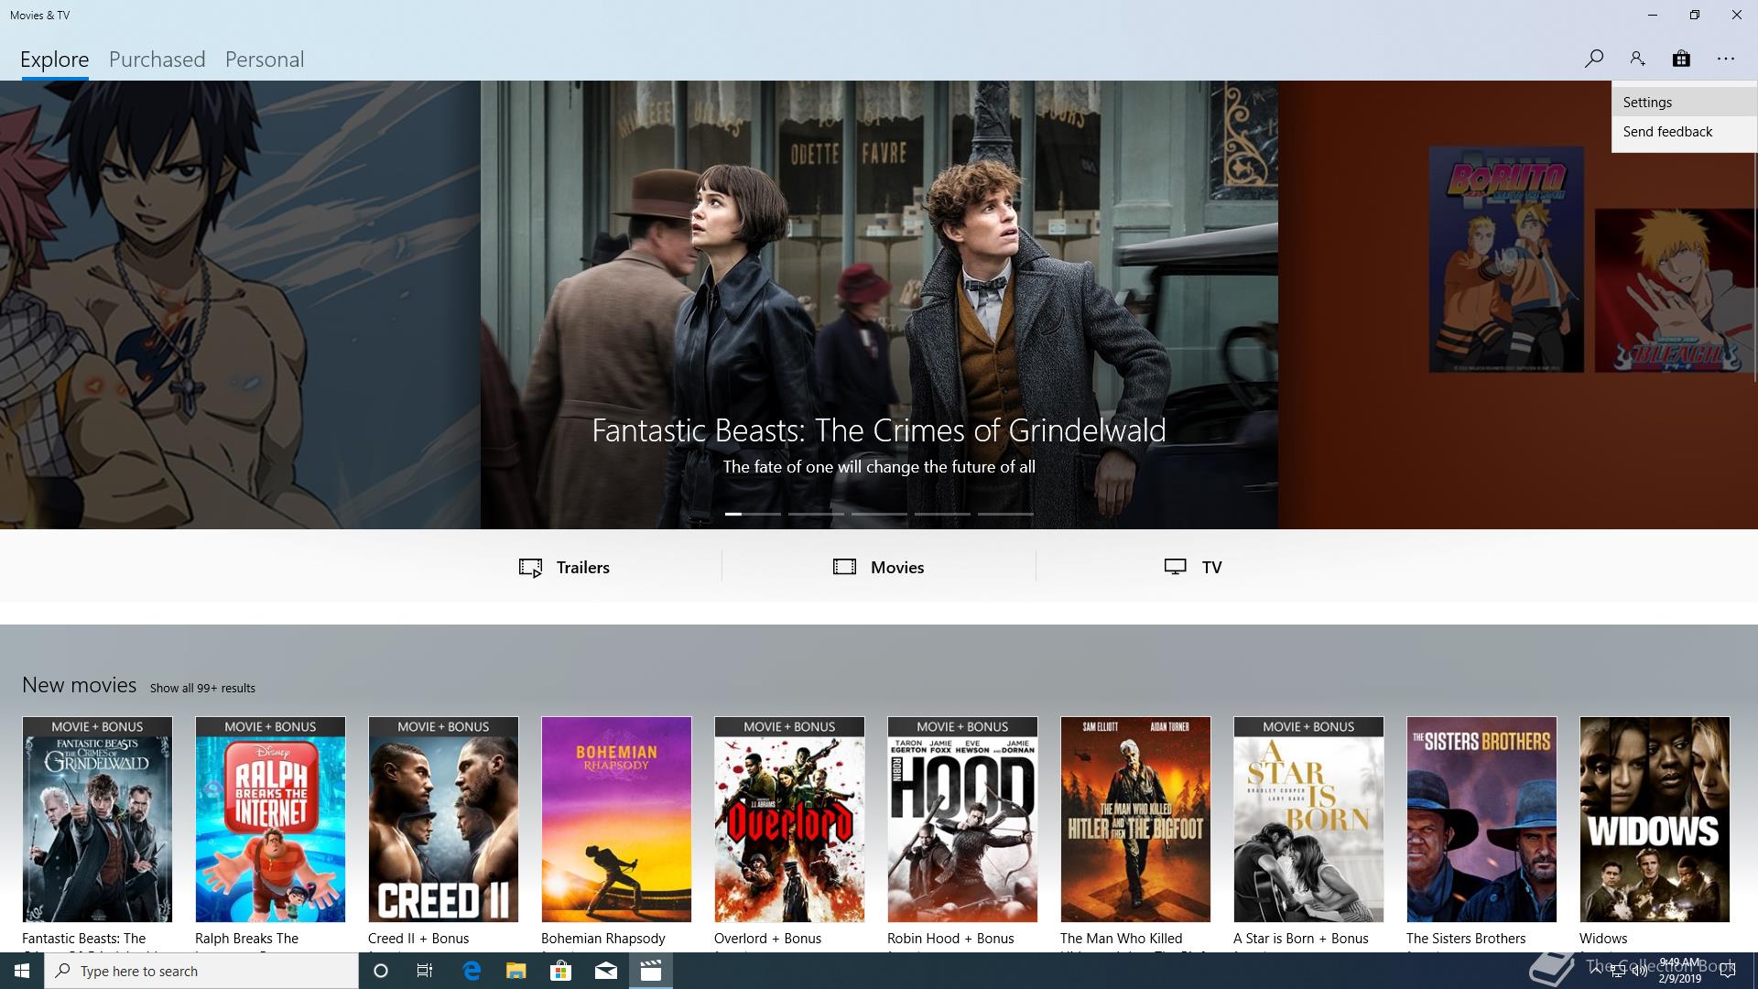The height and width of the screenshot is (989, 1758).
Task: Open the Store shopping bag icon in the app header
Action: coord(1681,59)
